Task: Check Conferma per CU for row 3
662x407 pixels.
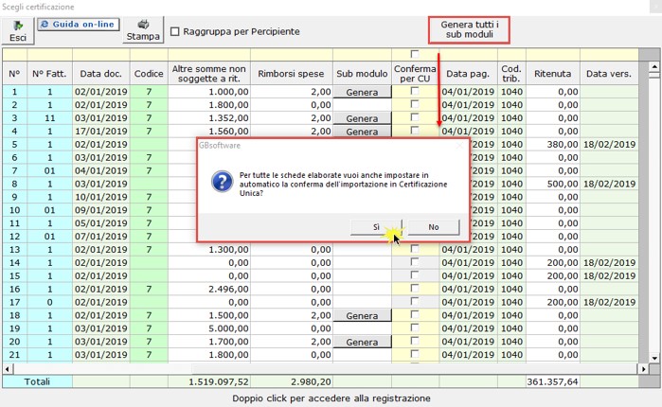Action: click(x=415, y=117)
